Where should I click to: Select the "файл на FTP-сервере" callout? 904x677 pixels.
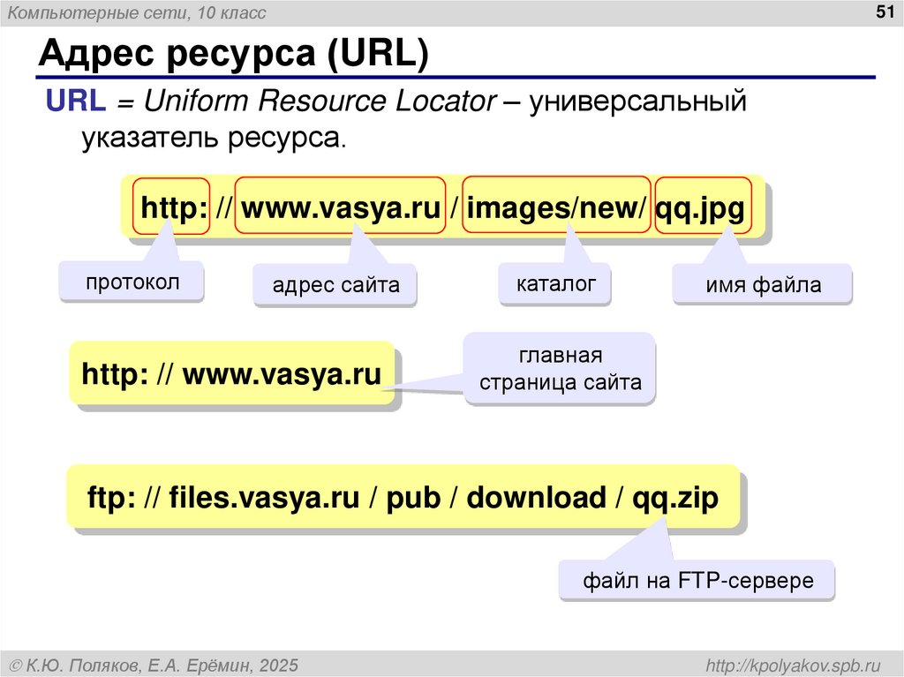tap(697, 581)
